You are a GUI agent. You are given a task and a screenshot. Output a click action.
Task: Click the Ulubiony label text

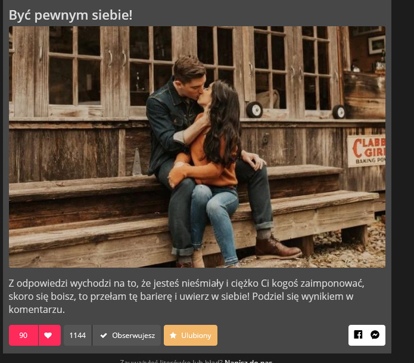pos(196,335)
